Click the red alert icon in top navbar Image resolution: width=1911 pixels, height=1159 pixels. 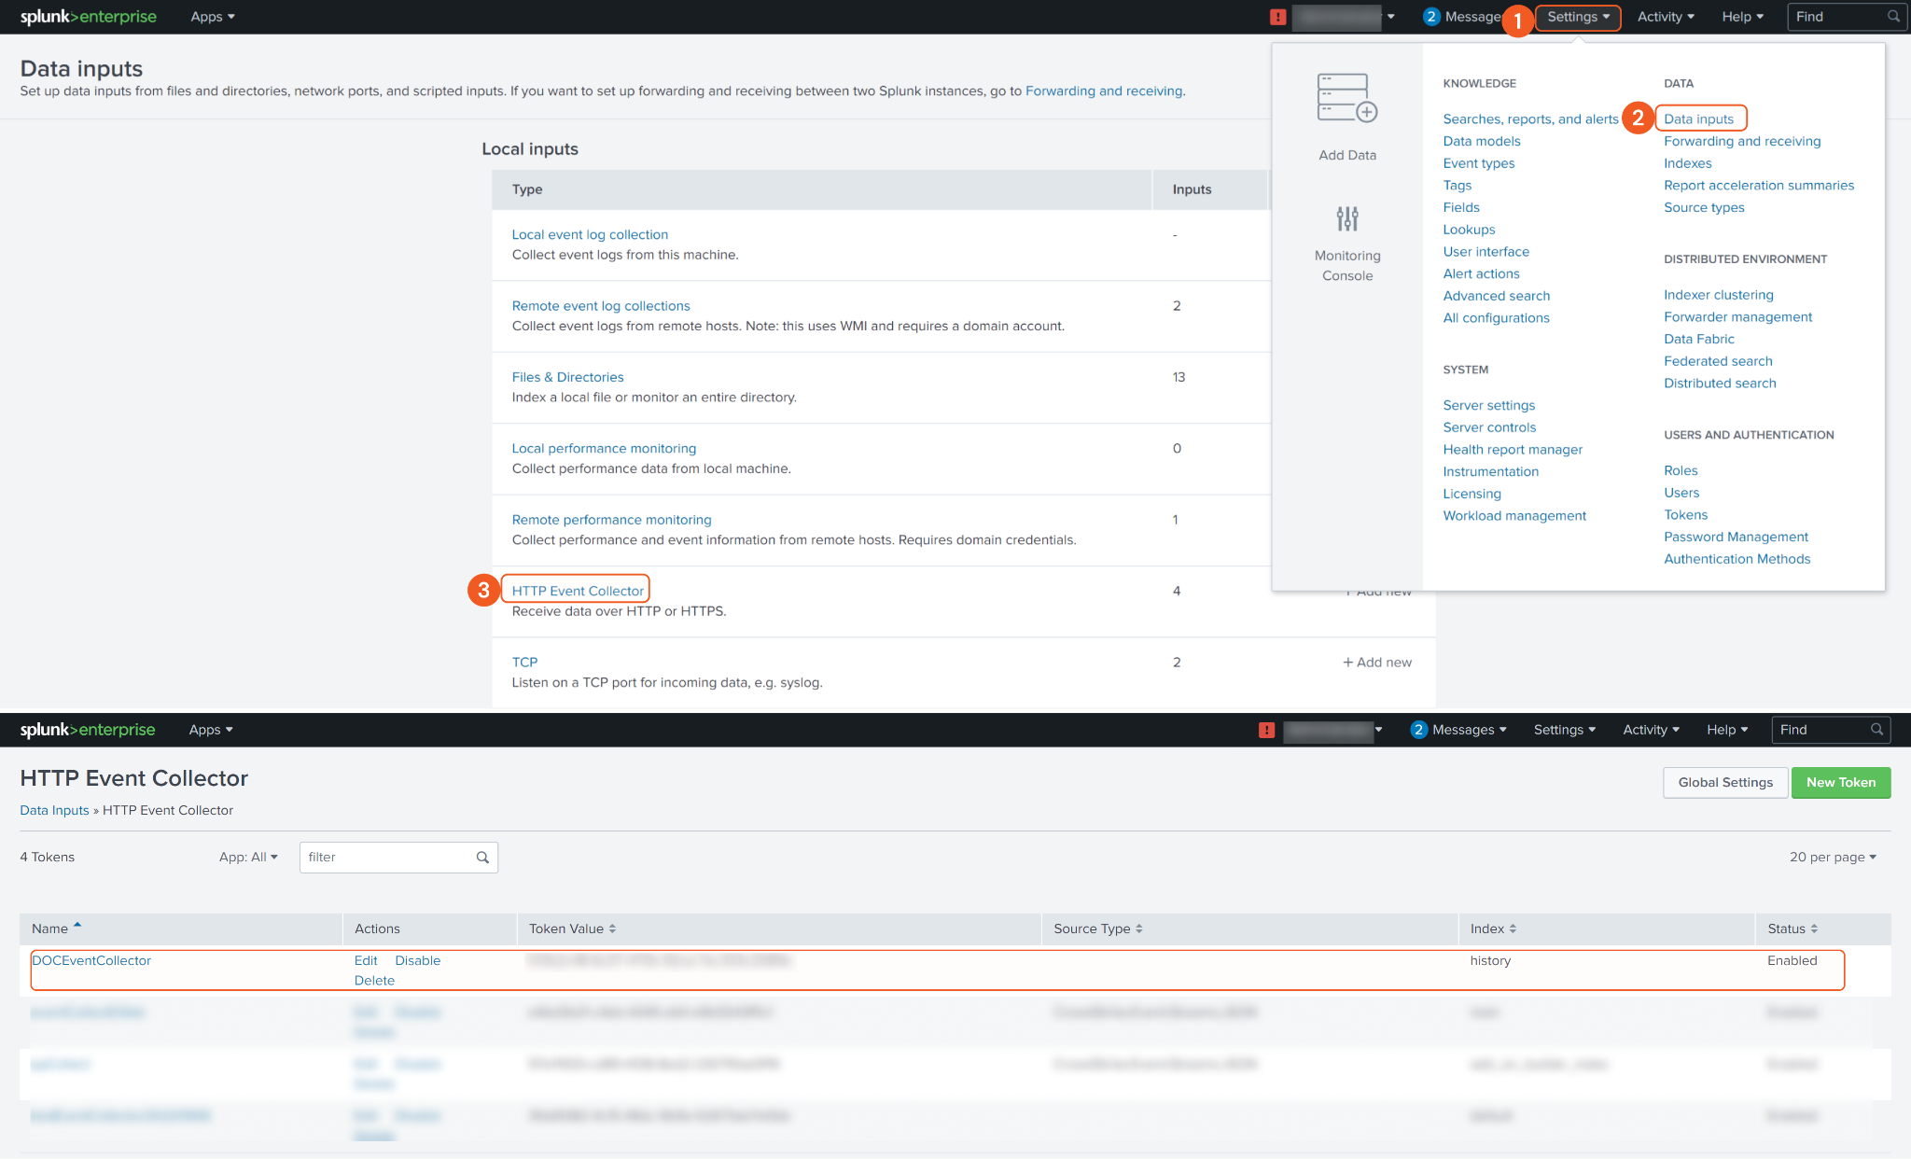tap(1277, 17)
